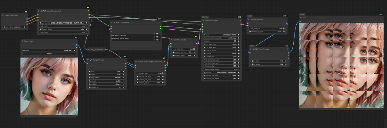Click help icon on SUPIR First Stage node
This screenshot has height=128, width=387.
[165, 61]
